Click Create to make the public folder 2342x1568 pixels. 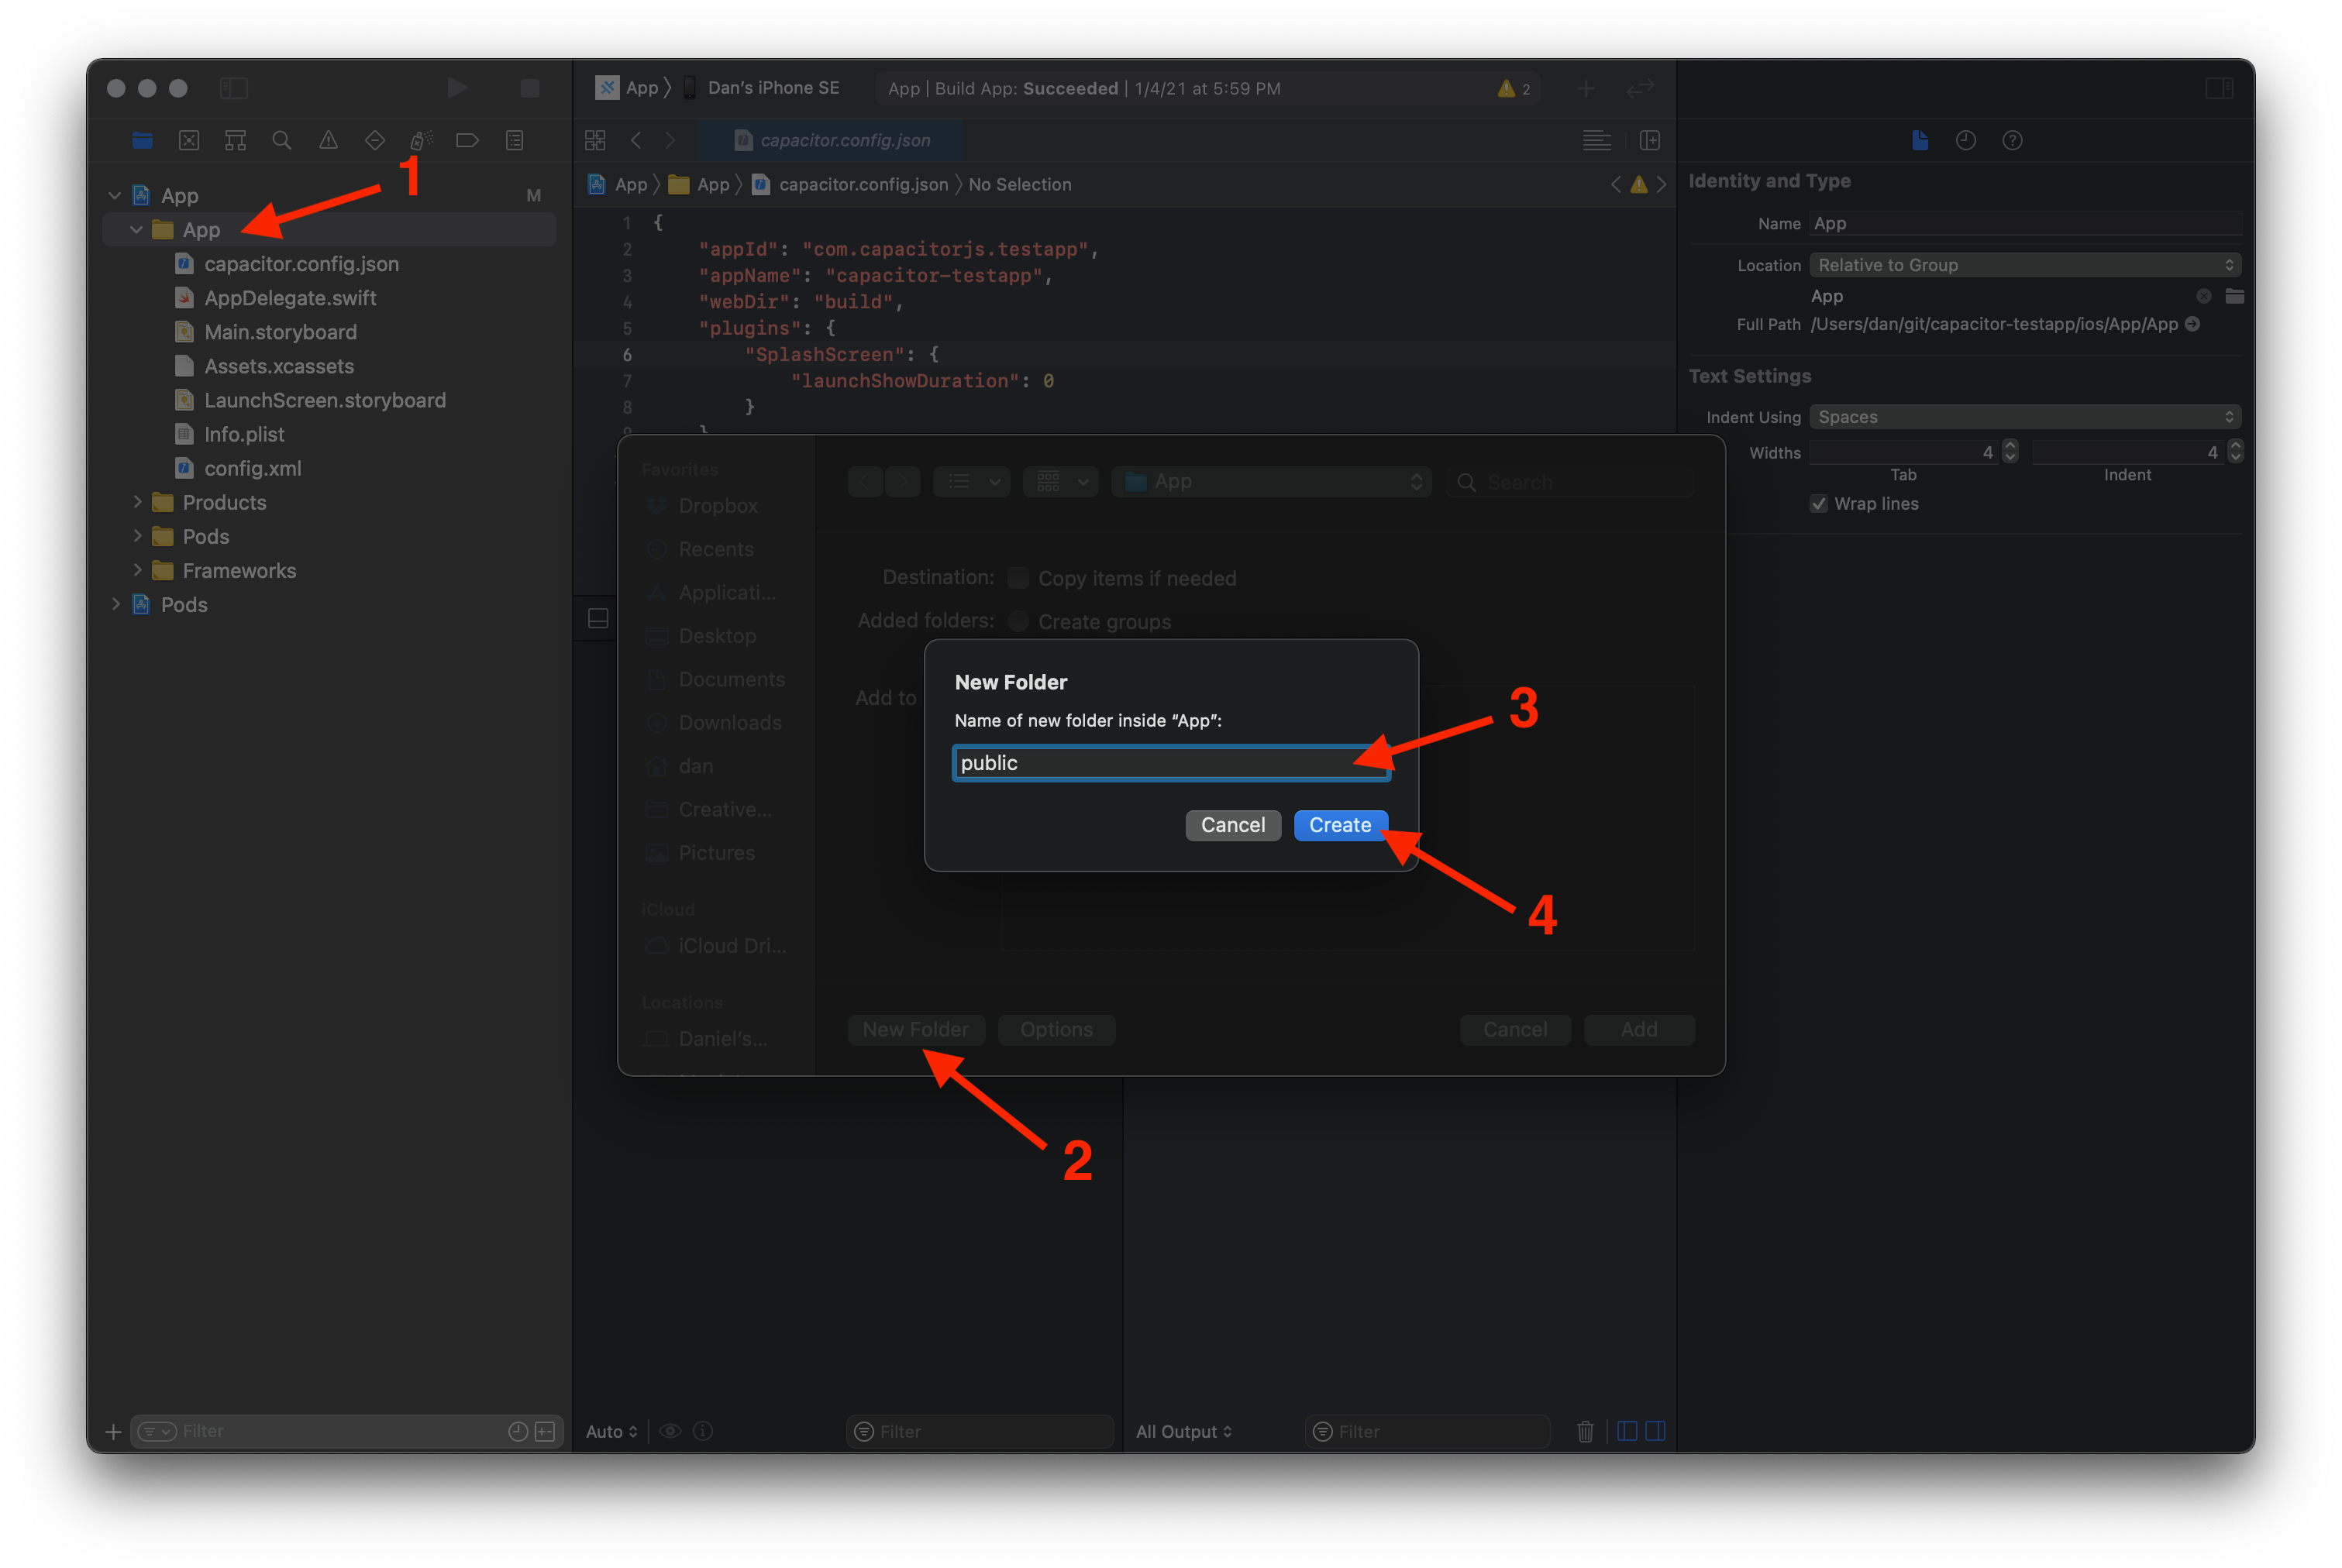pyautogui.click(x=1340, y=825)
